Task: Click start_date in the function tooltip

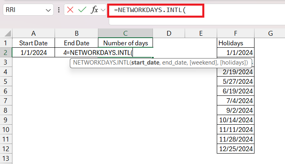Action: 145,63
